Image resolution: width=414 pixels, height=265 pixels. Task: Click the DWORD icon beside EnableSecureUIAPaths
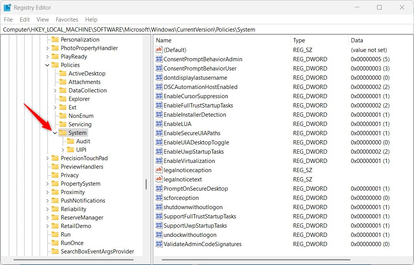159,133
